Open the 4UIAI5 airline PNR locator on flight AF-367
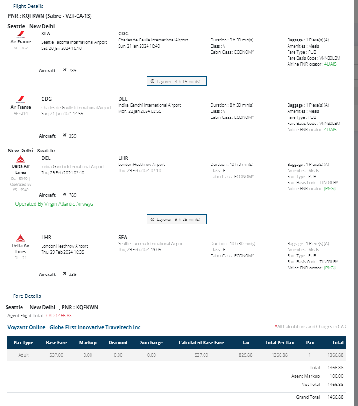The height and width of the screenshot is (406, 358). 330,64
